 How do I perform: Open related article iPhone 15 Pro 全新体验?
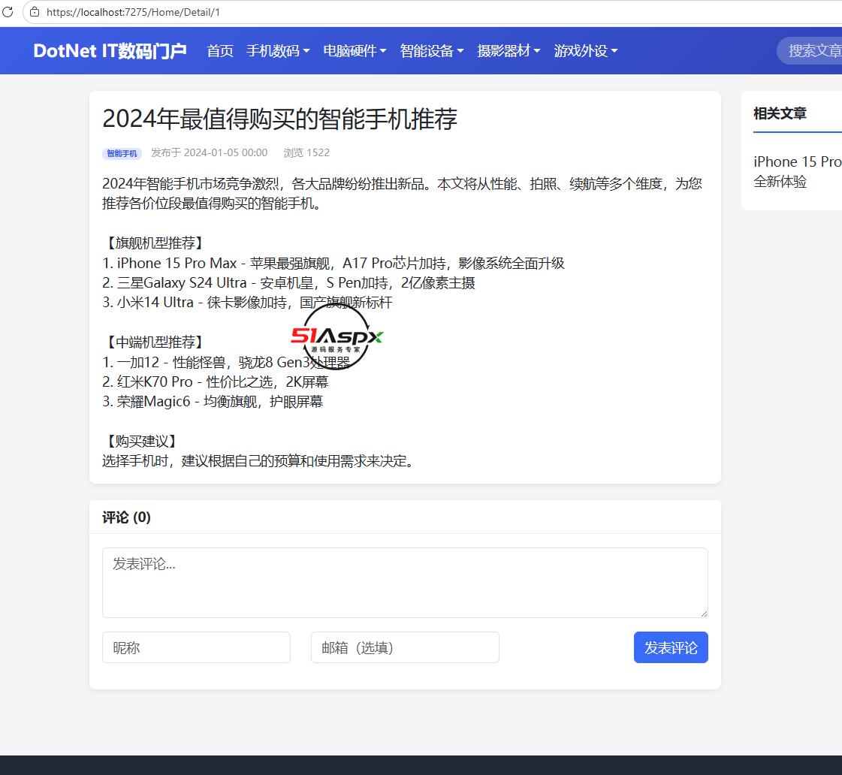pyautogui.click(x=797, y=172)
